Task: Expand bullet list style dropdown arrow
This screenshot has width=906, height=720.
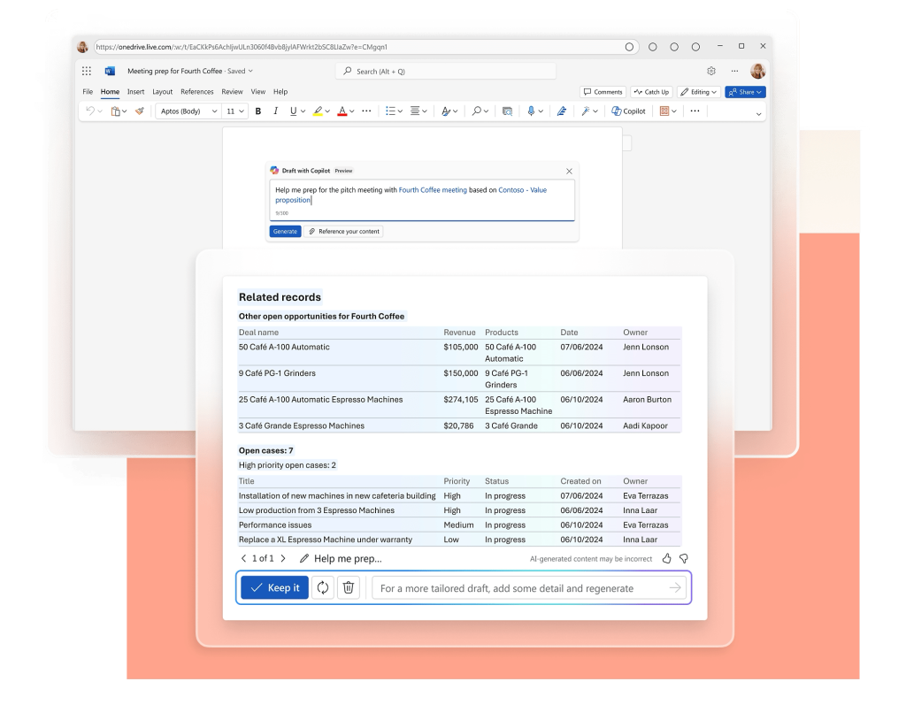Action: coord(400,111)
